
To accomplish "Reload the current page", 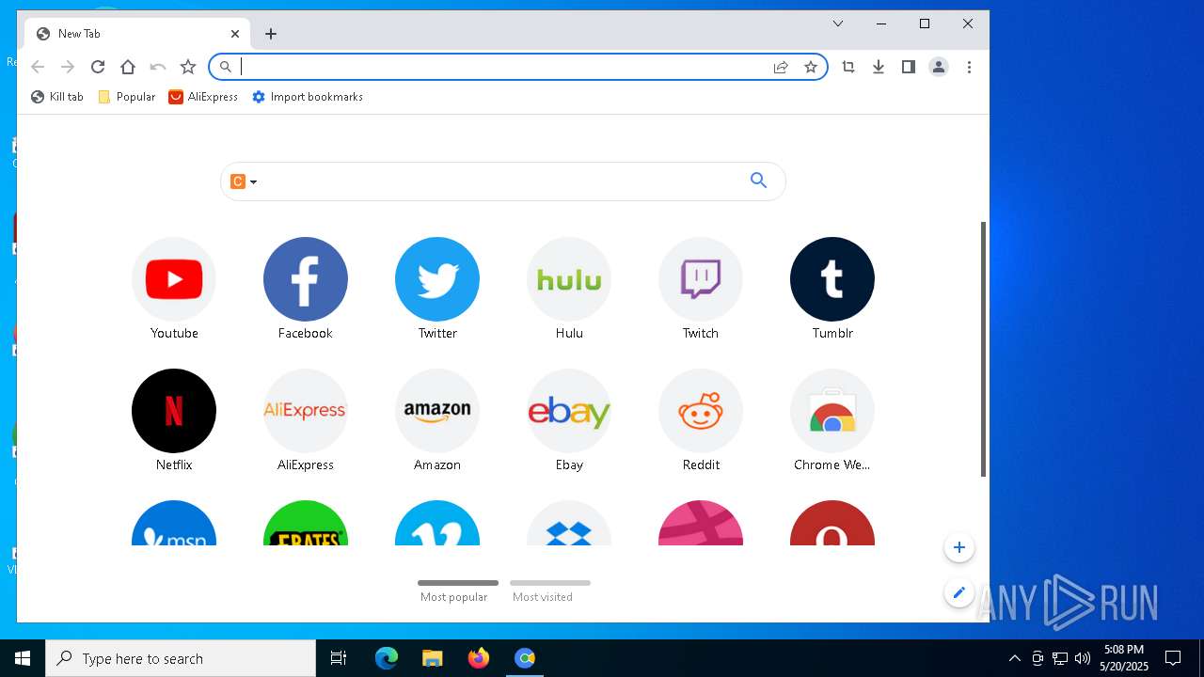I will [98, 67].
